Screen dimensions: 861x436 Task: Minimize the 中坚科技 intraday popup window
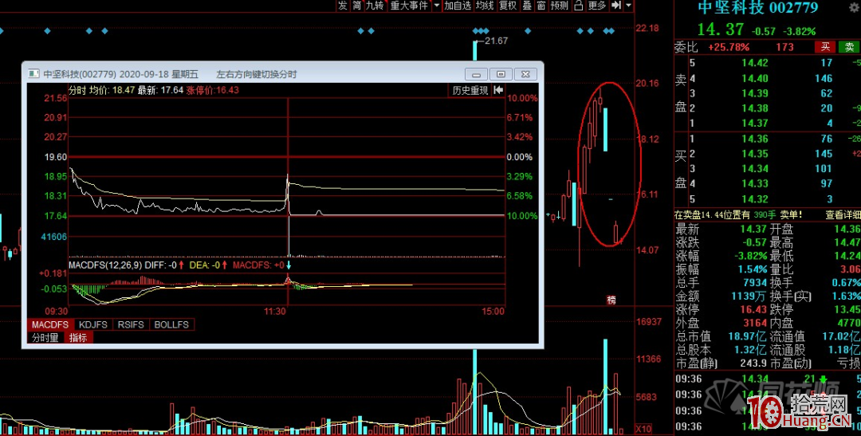476,74
